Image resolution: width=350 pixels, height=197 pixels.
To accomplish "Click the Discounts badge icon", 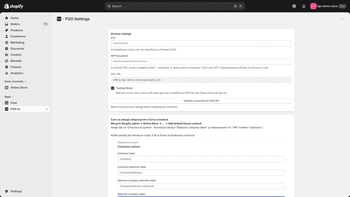I will (x=6, y=49).
